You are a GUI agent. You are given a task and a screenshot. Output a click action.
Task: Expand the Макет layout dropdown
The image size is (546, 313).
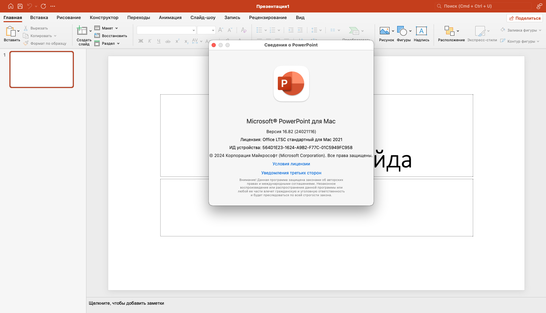(x=117, y=28)
